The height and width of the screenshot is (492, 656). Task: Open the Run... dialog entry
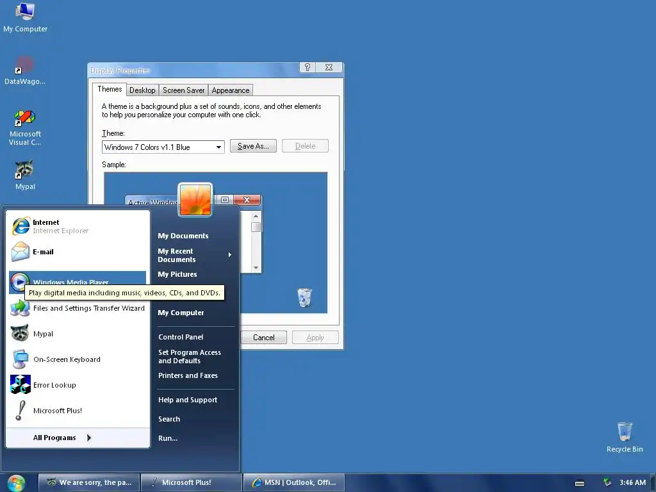[x=168, y=438]
